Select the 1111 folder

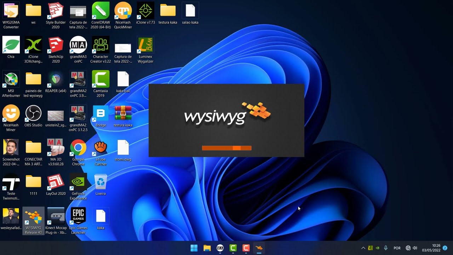tap(33, 185)
